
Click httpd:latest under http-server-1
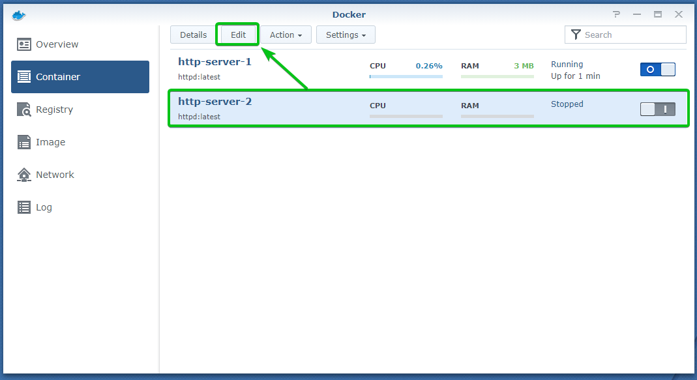[199, 77]
